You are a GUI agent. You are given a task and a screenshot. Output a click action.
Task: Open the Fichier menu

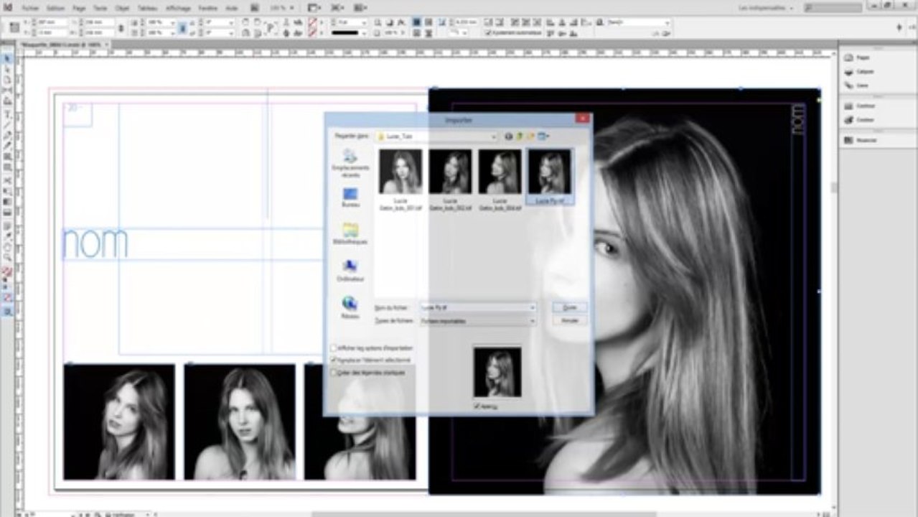point(30,7)
